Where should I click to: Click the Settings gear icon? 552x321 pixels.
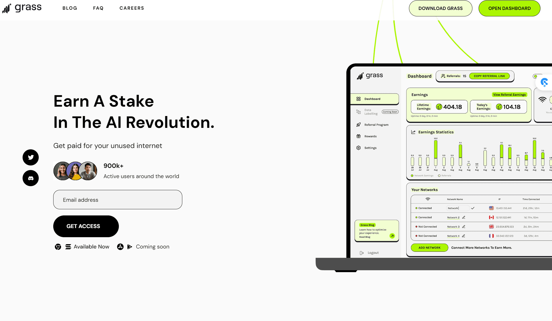[x=358, y=147]
